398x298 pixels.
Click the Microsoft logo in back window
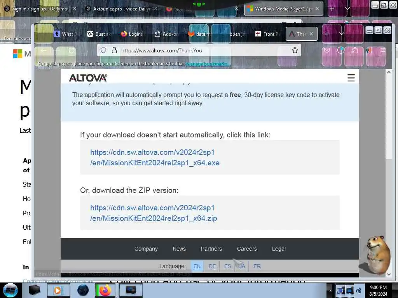point(17,54)
